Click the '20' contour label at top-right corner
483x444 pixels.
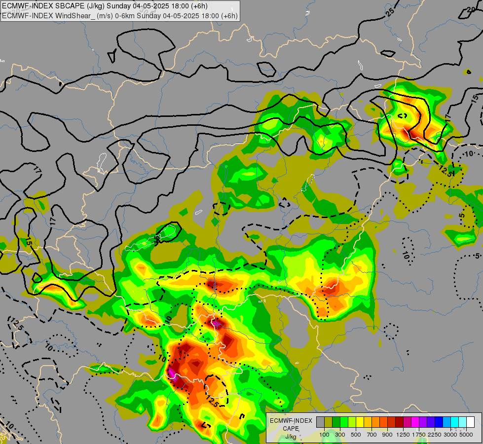pos(471,9)
